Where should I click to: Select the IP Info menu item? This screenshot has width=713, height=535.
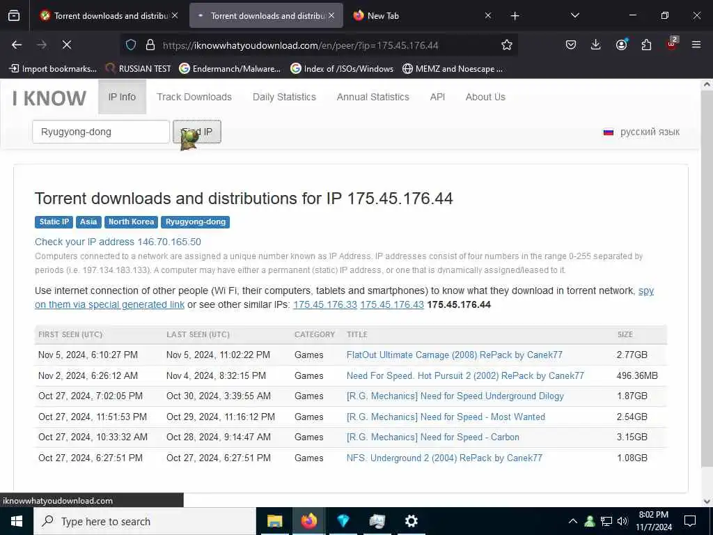coord(122,97)
